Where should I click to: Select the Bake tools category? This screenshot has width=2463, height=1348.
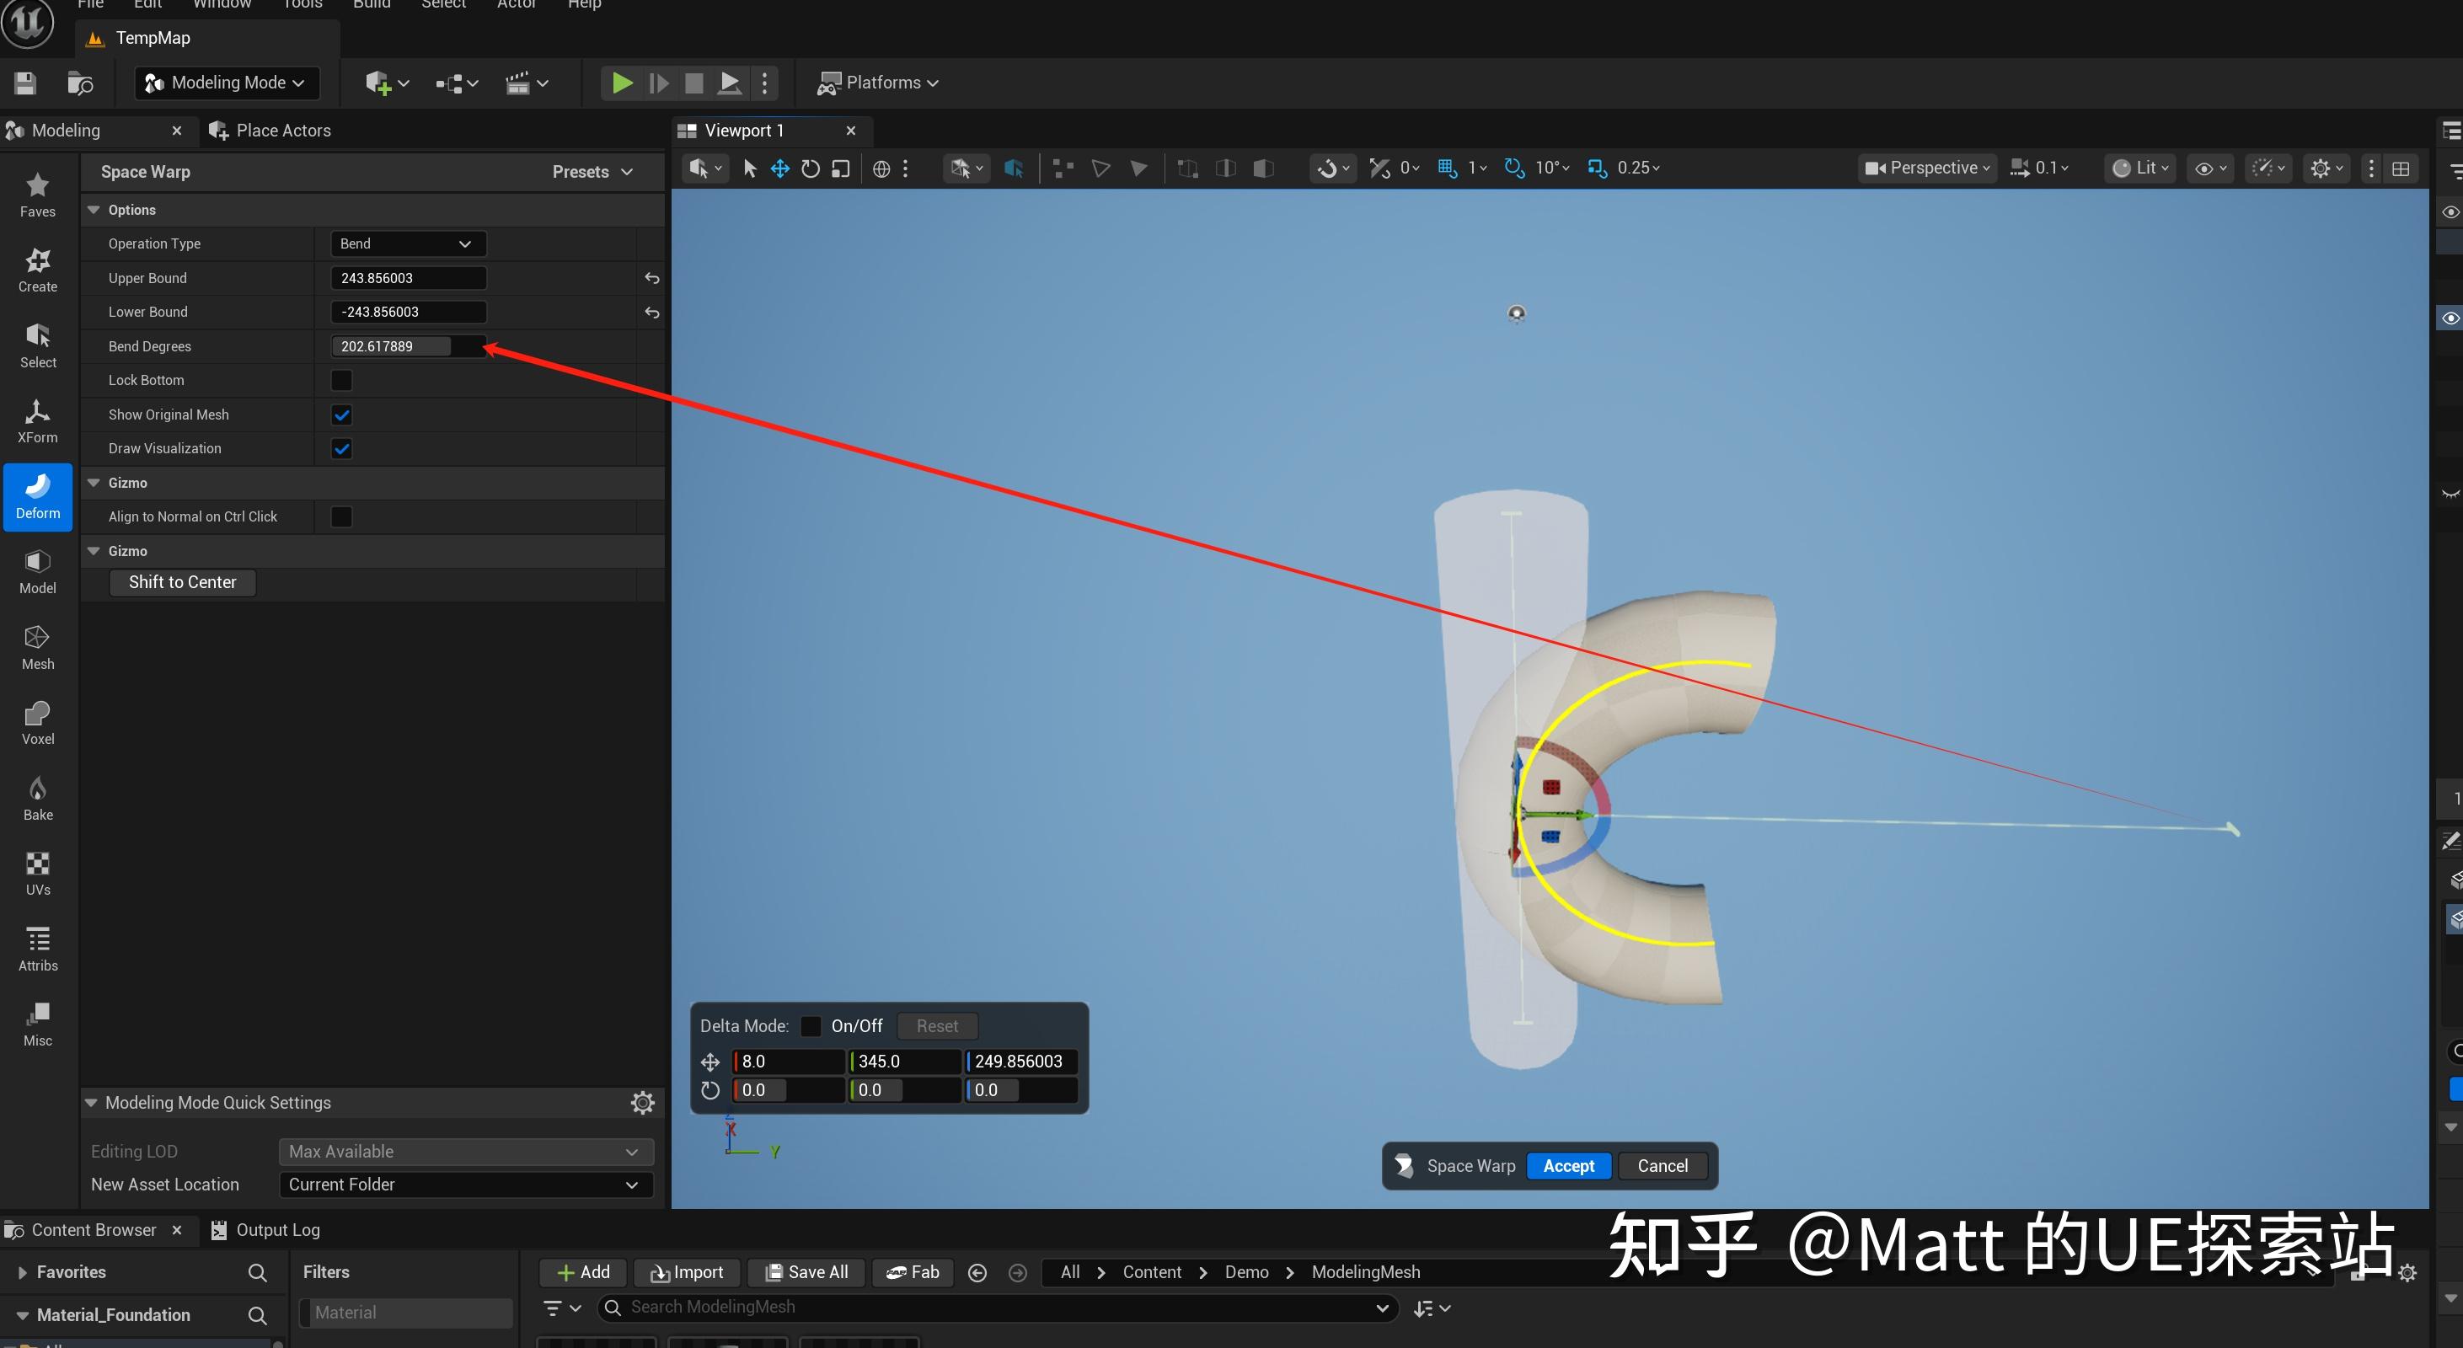(x=37, y=797)
